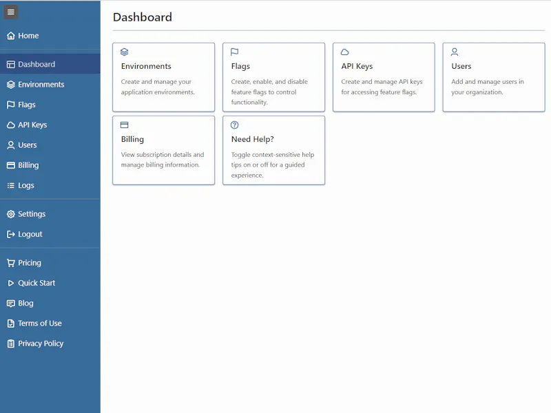Screen dimensions: 551x413
Task: Click the Environments layers icon in sidebar
Action: (11, 85)
